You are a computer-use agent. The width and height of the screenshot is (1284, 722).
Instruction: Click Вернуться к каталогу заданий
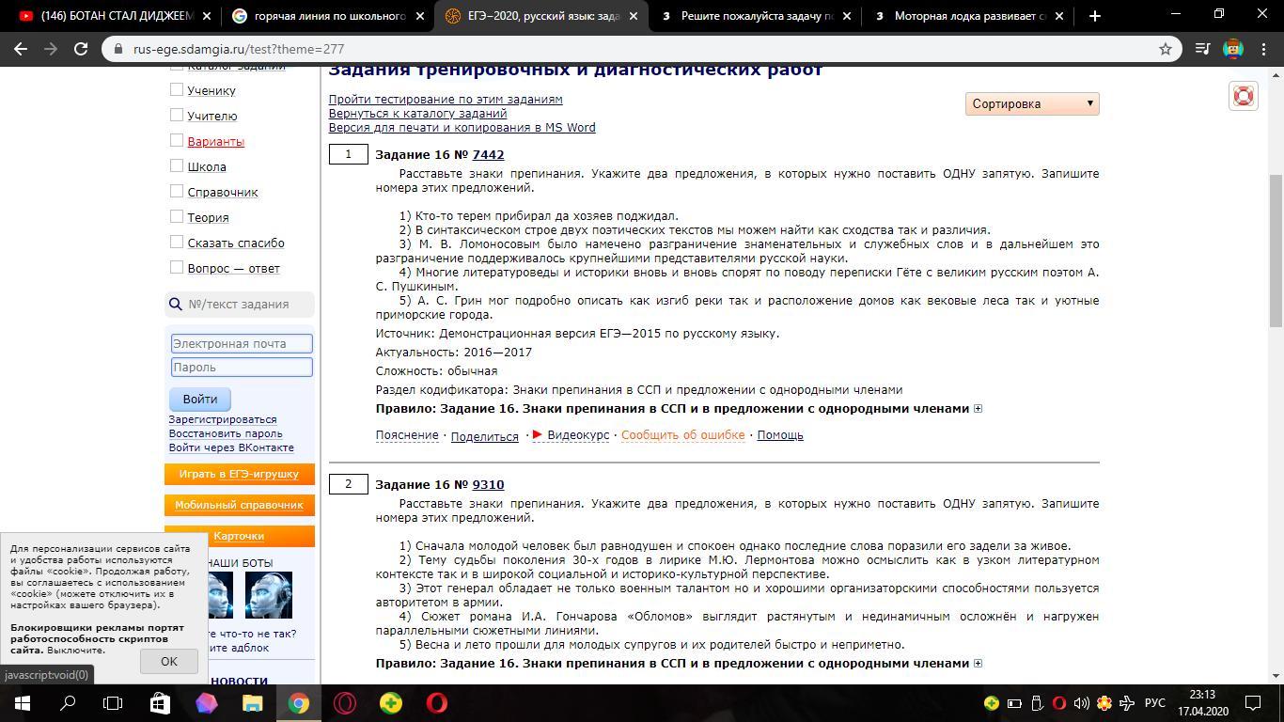click(x=417, y=113)
